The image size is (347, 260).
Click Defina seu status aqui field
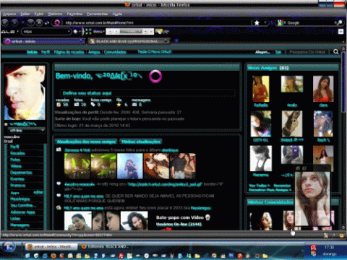coord(147,93)
